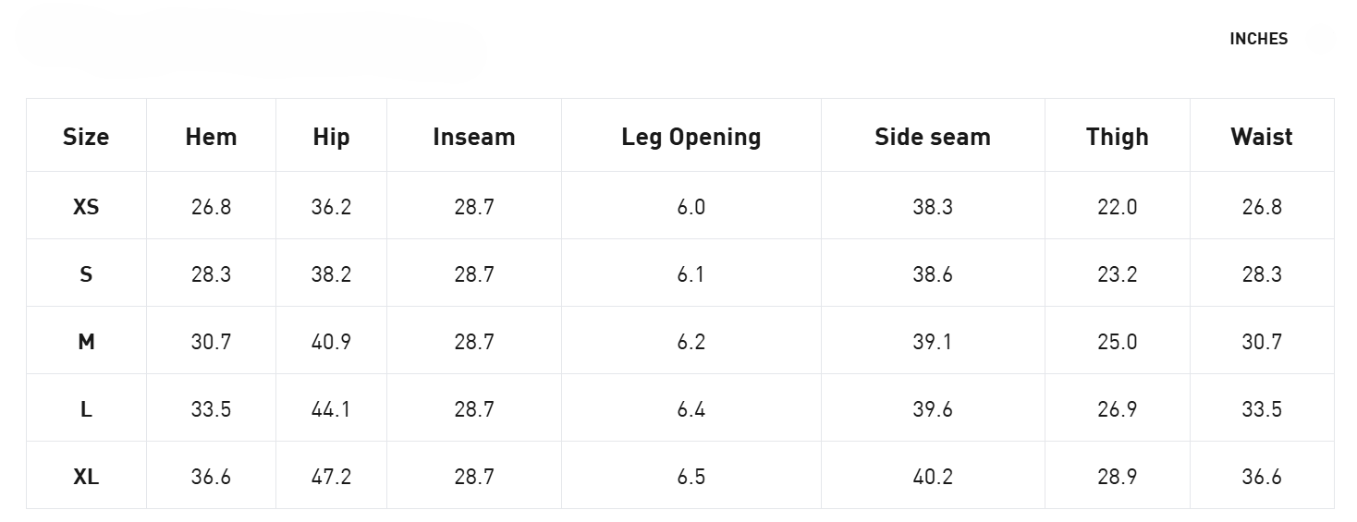1357x522 pixels.
Task: Click the XS hip value 36.2
Action: pyautogui.click(x=331, y=207)
